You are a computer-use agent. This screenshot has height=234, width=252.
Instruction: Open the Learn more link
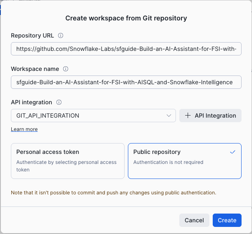pos(24,129)
